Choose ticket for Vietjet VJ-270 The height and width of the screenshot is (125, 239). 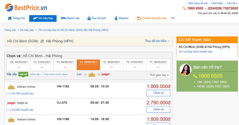158,109
